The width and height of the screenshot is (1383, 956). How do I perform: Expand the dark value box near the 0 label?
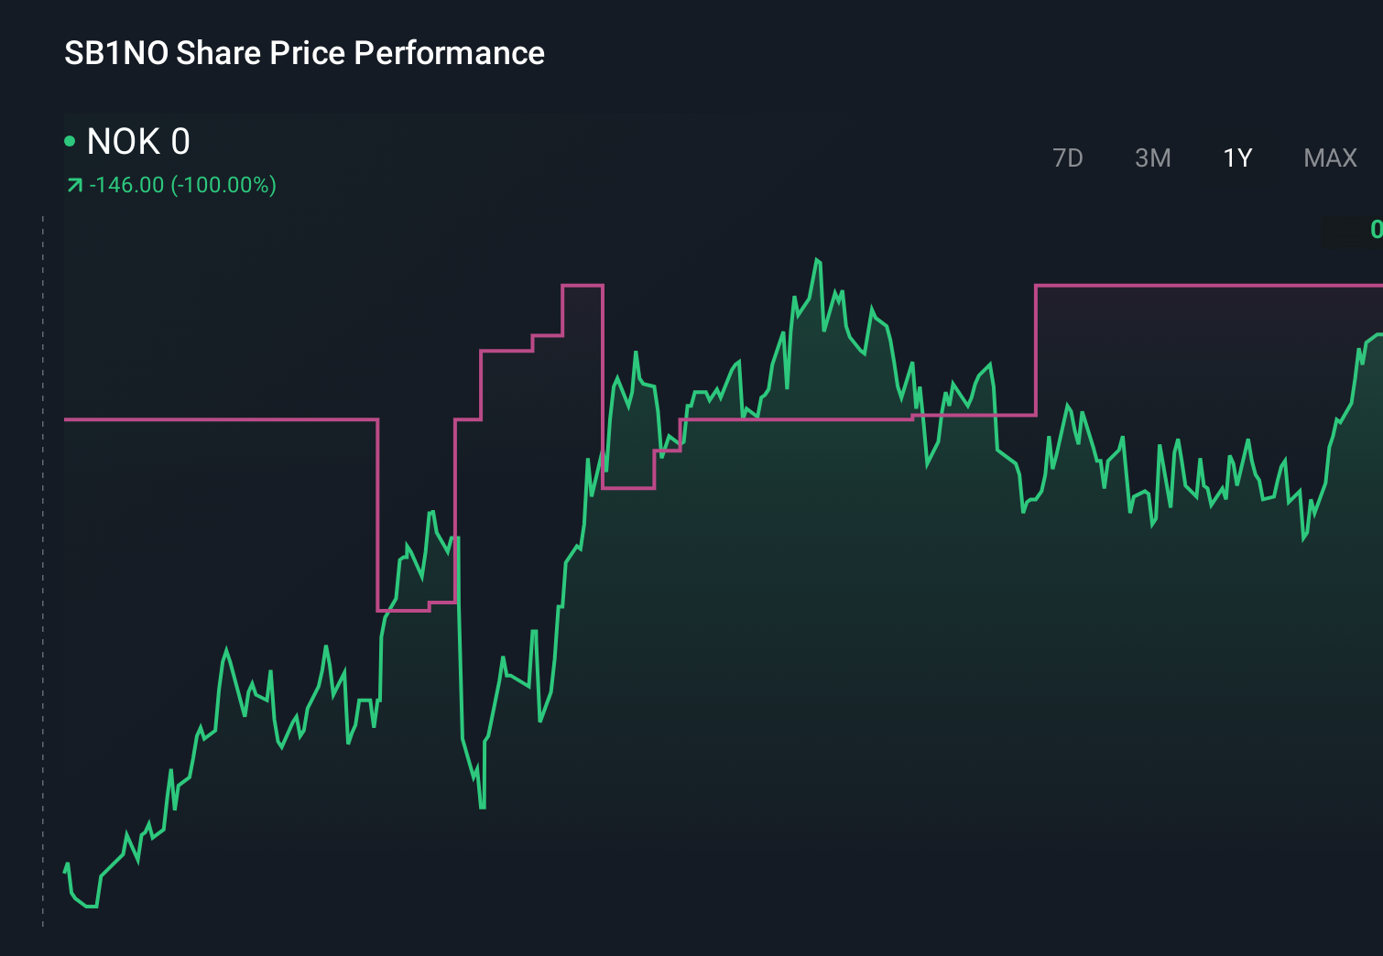pyautogui.click(x=1356, y=231)
